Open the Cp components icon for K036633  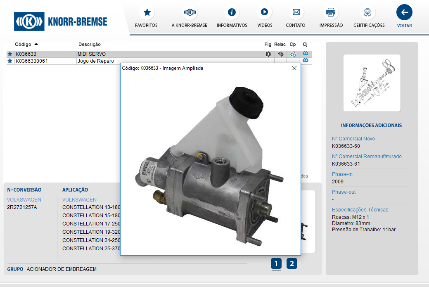[293, 54]
